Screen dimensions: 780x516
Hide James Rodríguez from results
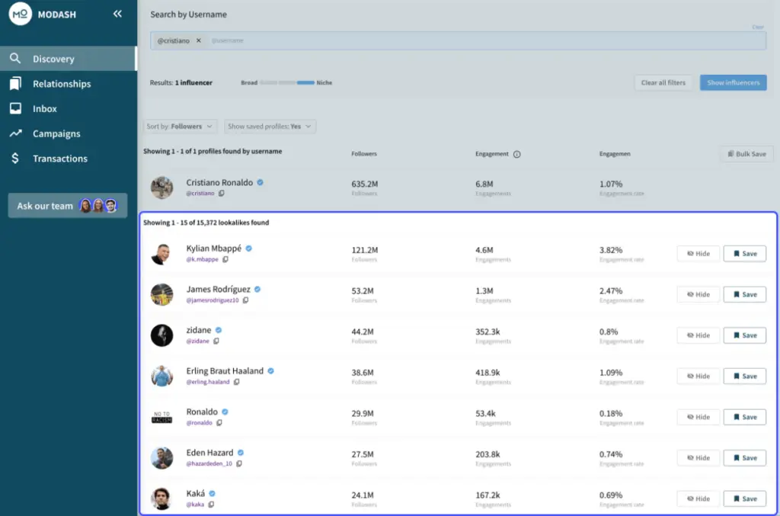[698, 295]
